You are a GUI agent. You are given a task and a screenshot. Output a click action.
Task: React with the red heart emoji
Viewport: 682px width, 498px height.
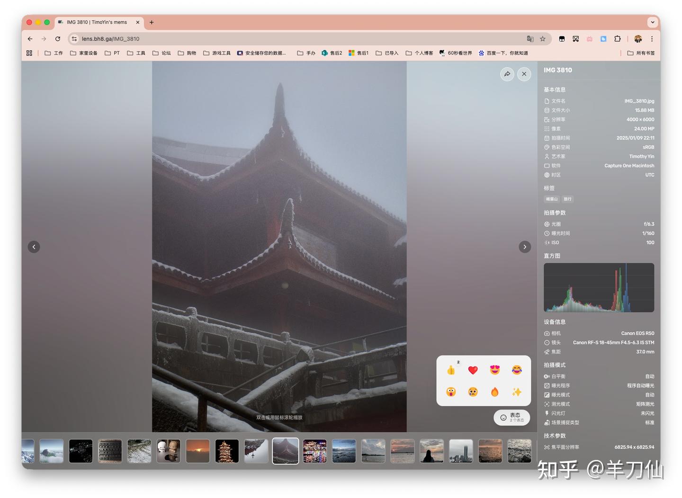tap(473, 370)
